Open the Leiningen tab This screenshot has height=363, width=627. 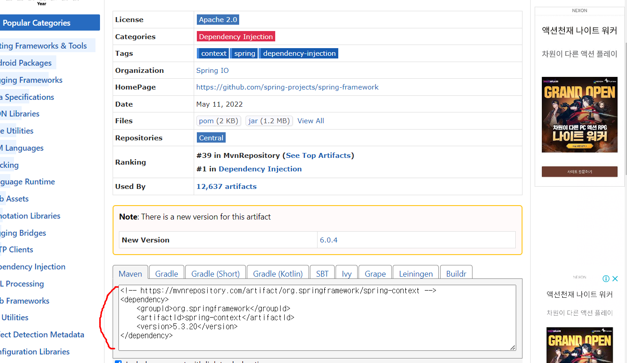coord(416,273)
